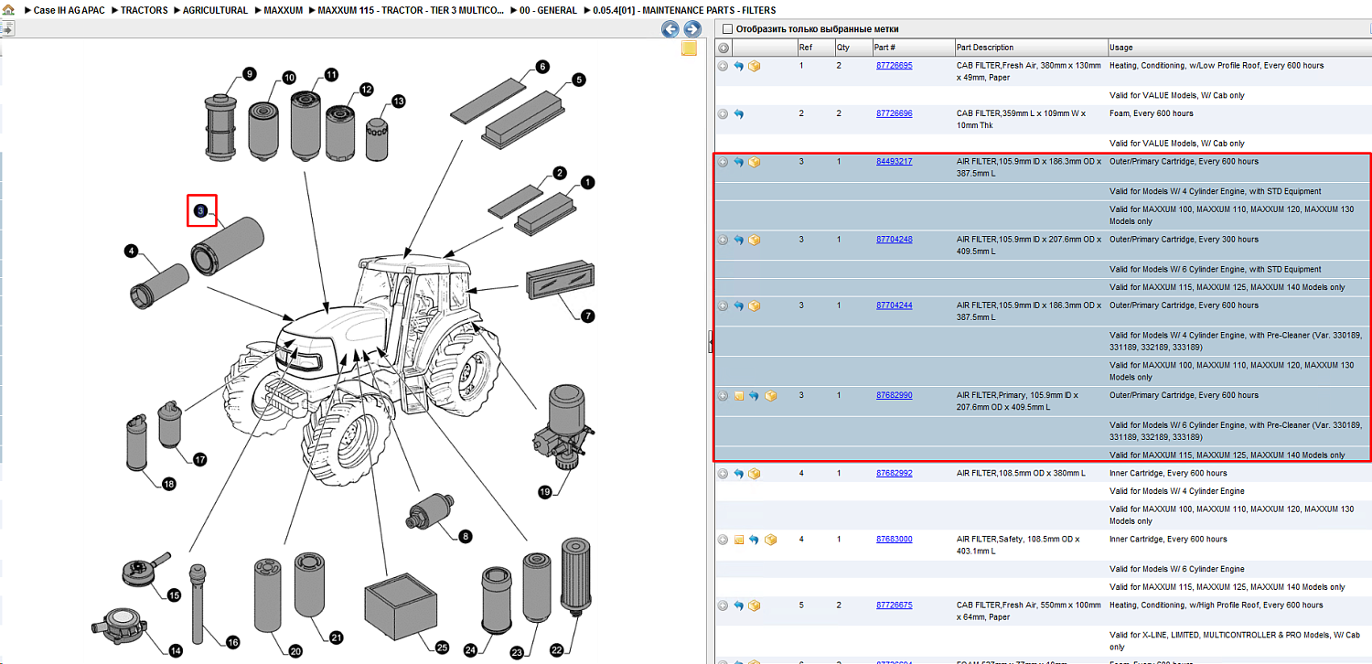Select callout 1 in the diagram
Image resolution: width=1372 pixels, height=664 pixels.
pyautogui.click(x=587, y=183)
